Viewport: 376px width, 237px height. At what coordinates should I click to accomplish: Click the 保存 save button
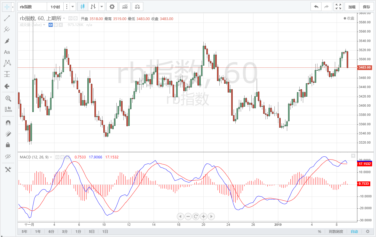click(x=367, y=7)
